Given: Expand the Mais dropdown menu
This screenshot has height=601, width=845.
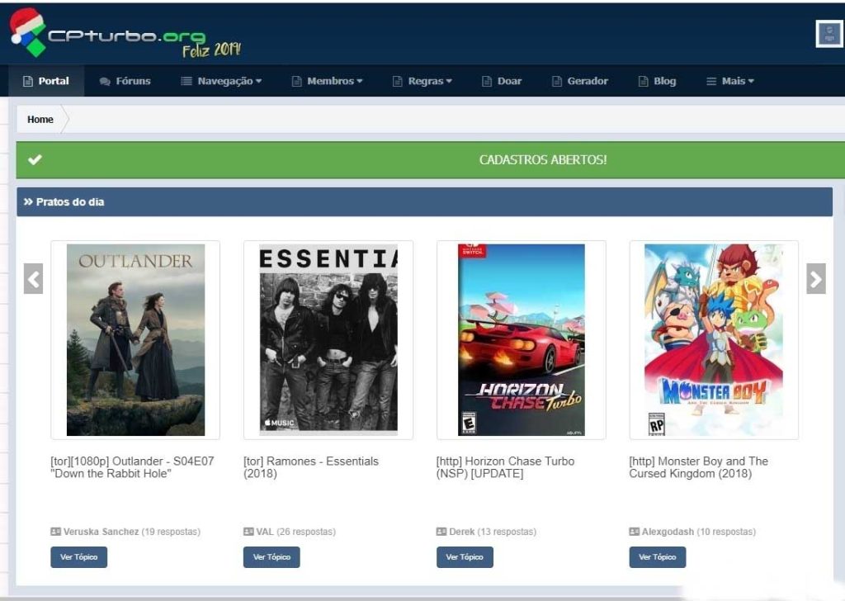Looking at the screenshot, I should (x=730, y=81).
